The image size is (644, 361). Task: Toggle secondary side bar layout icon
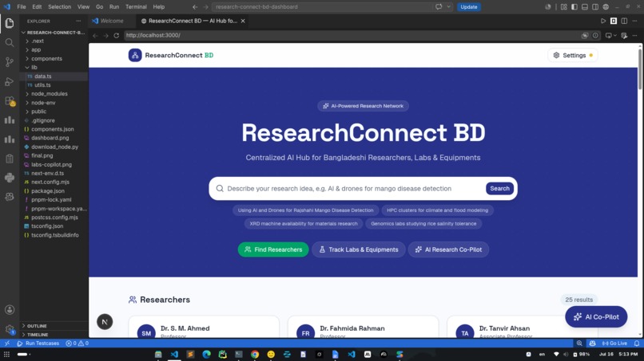pos(595,7)
